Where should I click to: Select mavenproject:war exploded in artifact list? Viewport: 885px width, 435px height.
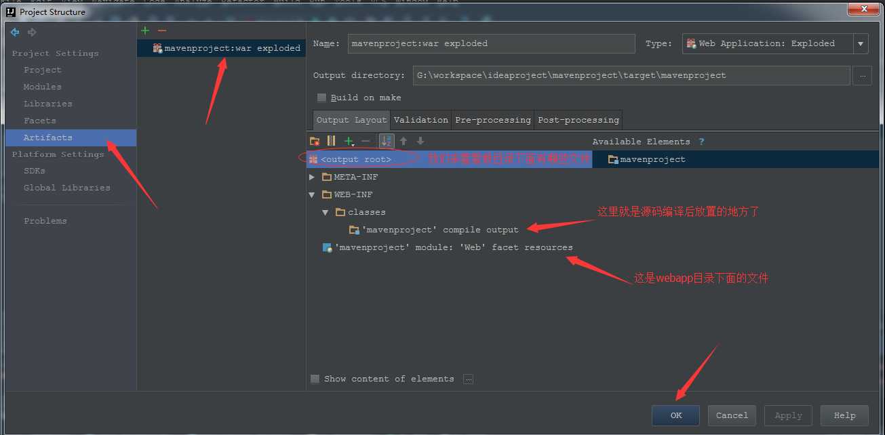221,48
